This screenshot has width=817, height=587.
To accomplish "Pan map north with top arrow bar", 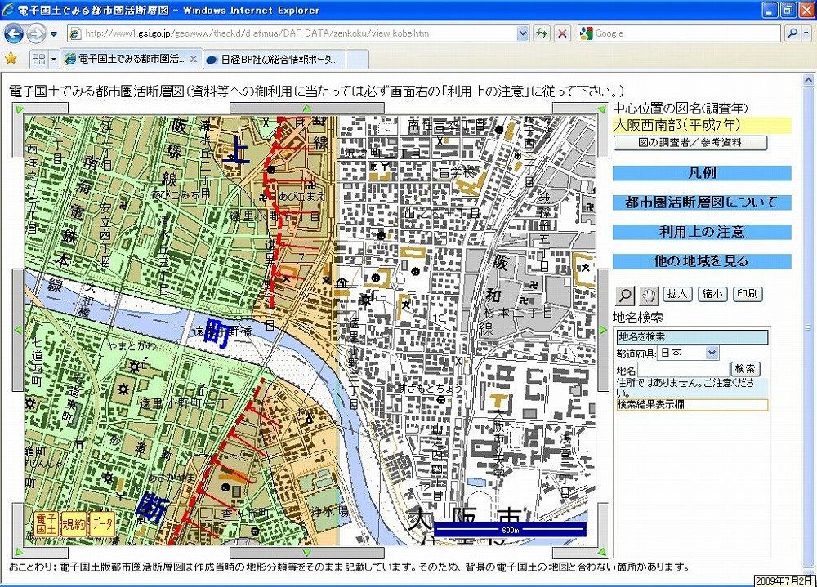I will point(307,108).
